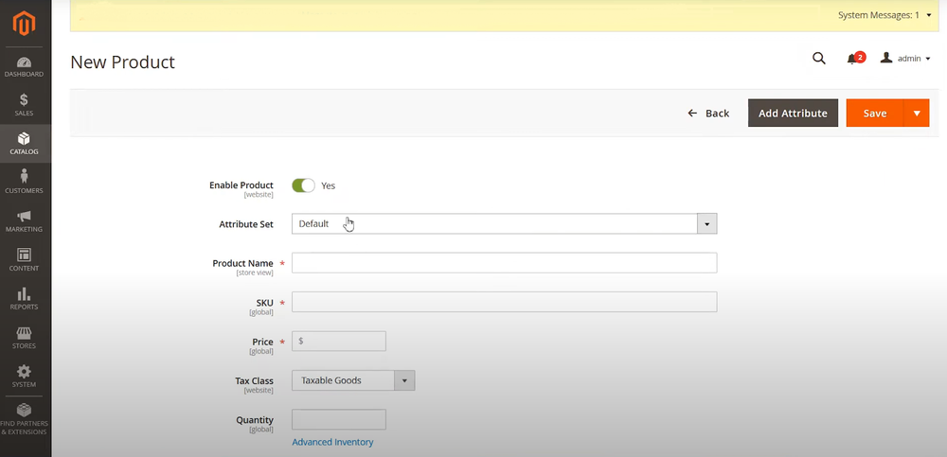The width and height of the screenshot is (947, 457).
Task: Open the Stores sidebar menu
Action: click(x=25, y=338)
